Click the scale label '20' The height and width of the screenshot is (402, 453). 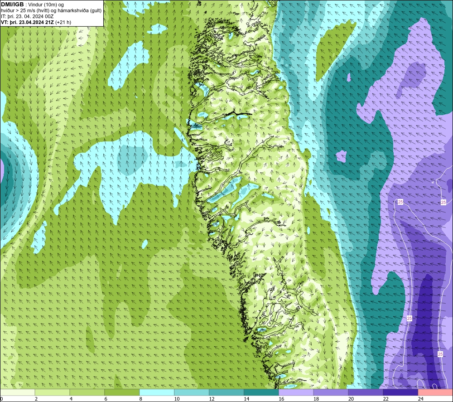tap(351, 399)
